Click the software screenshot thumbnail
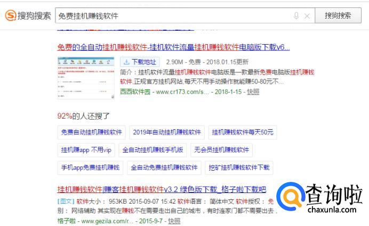The image size is (369, 226). [x=86, y=78]
